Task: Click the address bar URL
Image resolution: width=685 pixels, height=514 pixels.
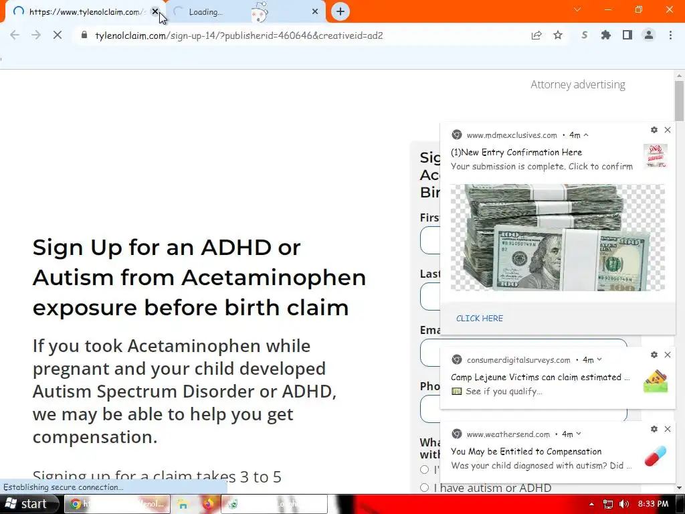Action: point(239,35)
